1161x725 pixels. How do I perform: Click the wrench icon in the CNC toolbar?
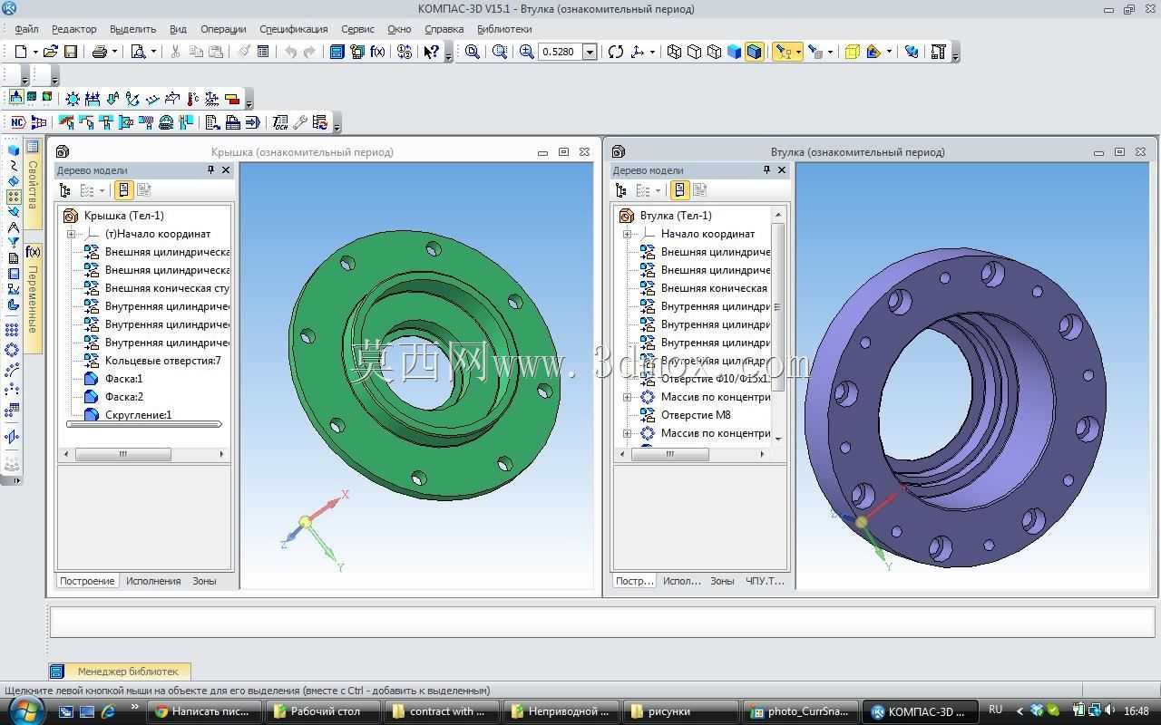tap(300, 122)
